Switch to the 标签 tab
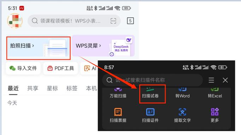This screenshot has width=241, height=135. click(72, 88)
